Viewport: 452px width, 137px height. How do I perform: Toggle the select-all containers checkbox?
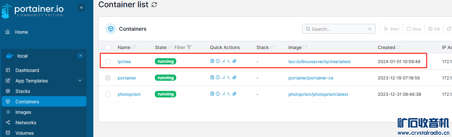coord(108,47)
